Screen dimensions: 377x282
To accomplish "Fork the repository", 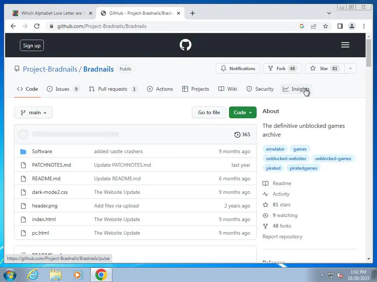I will (x=282, y=69).
